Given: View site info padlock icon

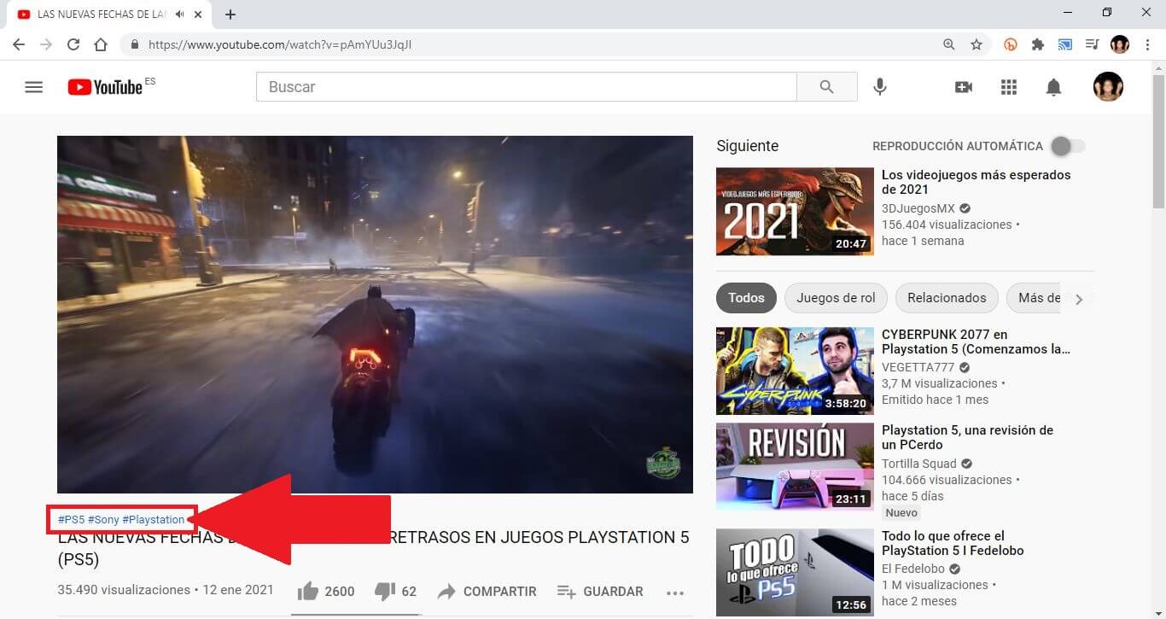Looking at the screenshot, I should pyautogui.click(x=135, y=44).
